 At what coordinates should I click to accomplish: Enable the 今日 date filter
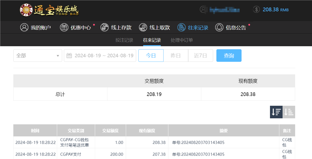151,56
